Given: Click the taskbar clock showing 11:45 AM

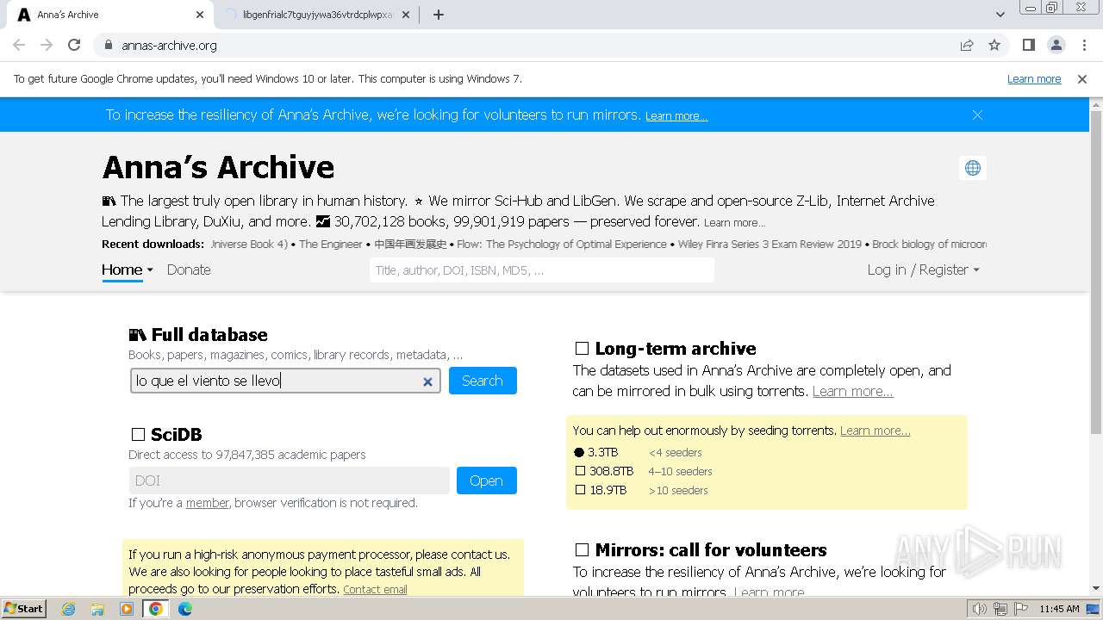Looking at the screenshot, I should 1059,609.
